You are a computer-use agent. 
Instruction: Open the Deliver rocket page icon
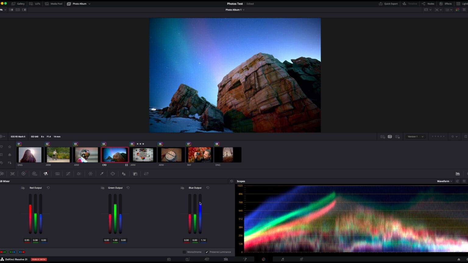[301, 259]
